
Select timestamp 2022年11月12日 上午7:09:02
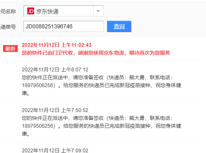pyautogui.click(x=55, y=151)
